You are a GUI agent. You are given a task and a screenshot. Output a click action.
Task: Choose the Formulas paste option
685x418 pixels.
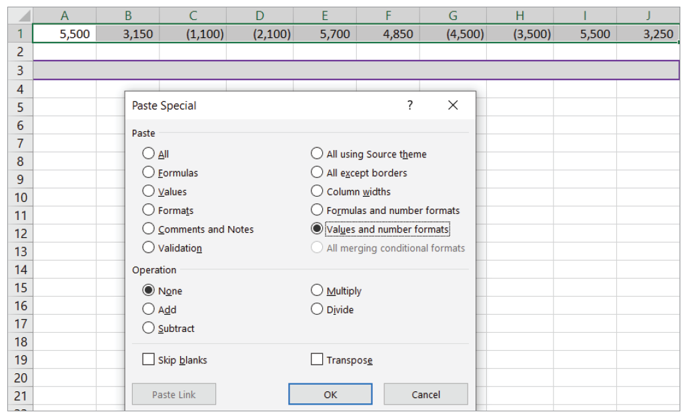point(149,173)
